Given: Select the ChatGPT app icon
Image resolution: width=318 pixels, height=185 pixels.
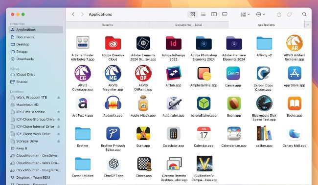Looking at the screenshot, I should [x=114, y=164].
